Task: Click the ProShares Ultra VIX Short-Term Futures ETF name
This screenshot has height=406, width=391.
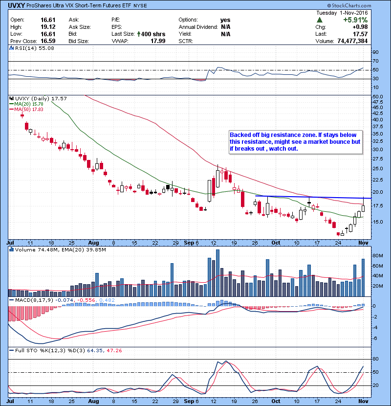Action: (79, 5)
